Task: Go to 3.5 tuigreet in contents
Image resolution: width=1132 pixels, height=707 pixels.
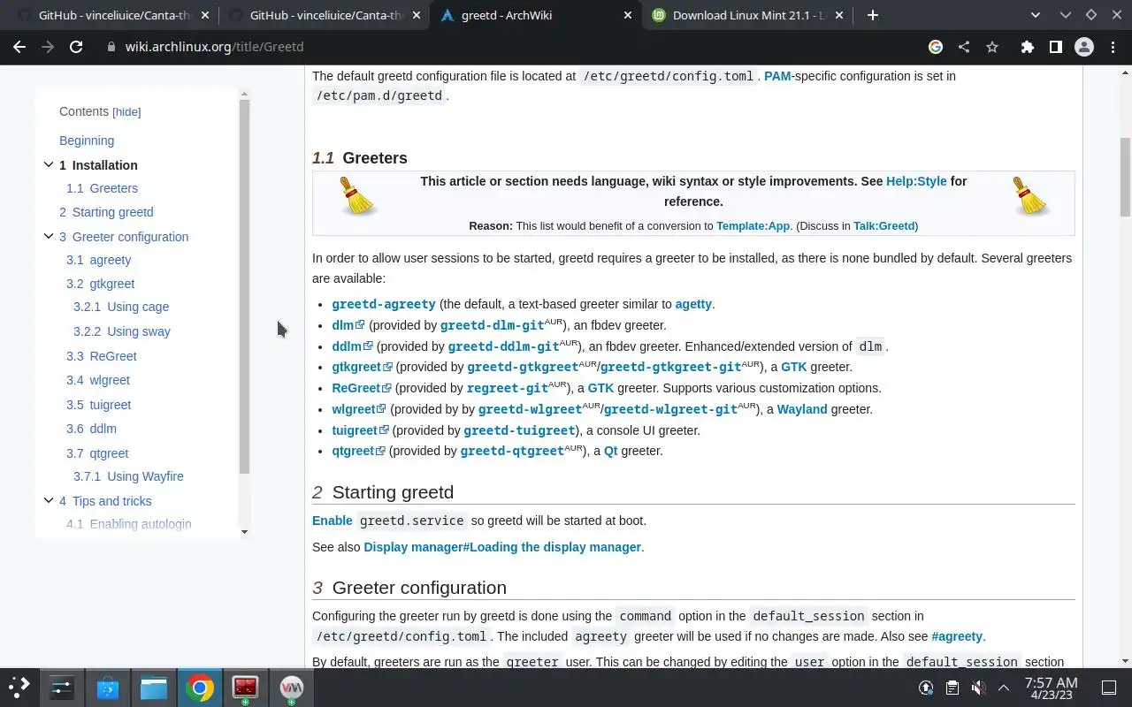Action: 98,405
